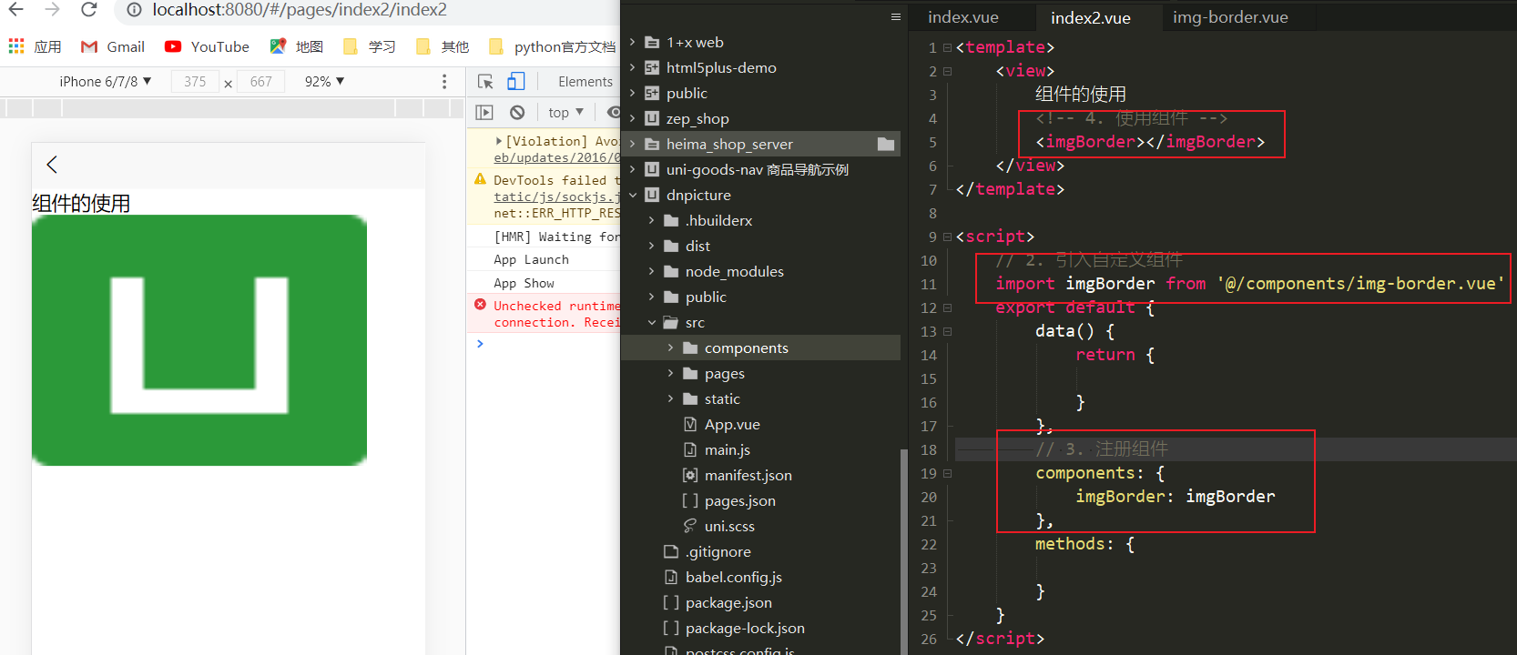Viewport: 1517px width, 655px height.
Task: Clear the console
Action: click(517, 112)
